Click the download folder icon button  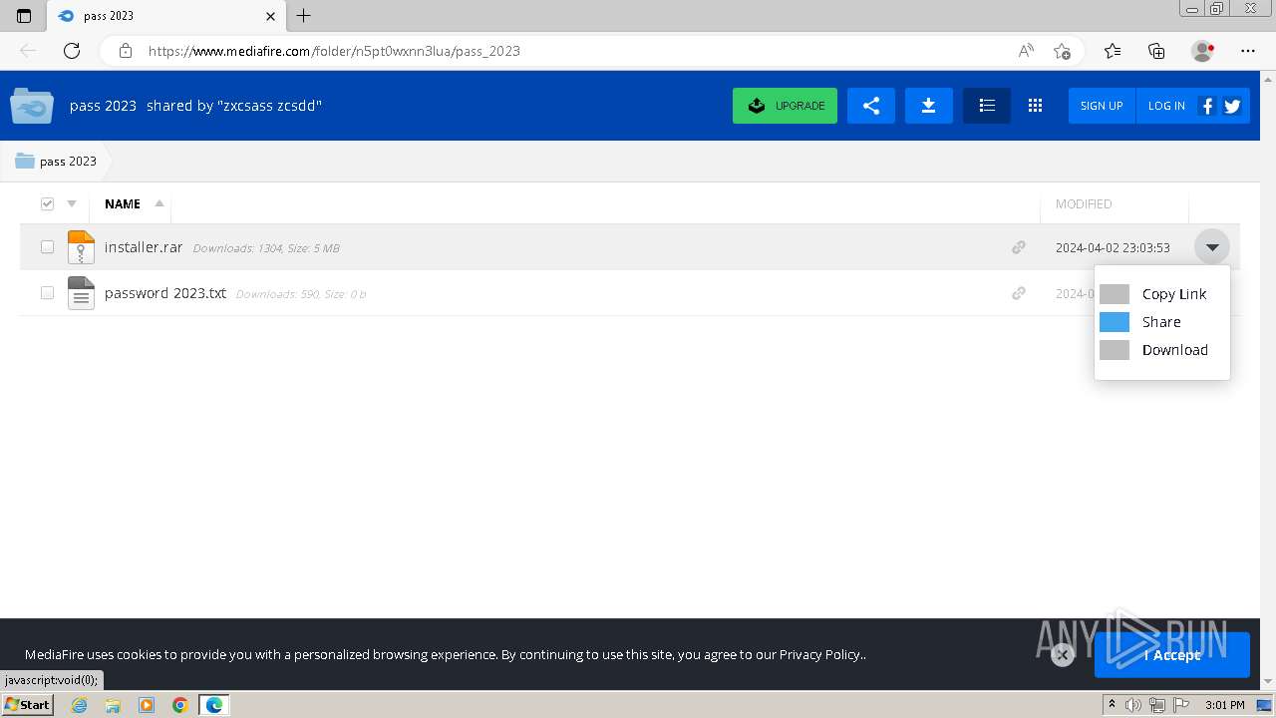928,106
